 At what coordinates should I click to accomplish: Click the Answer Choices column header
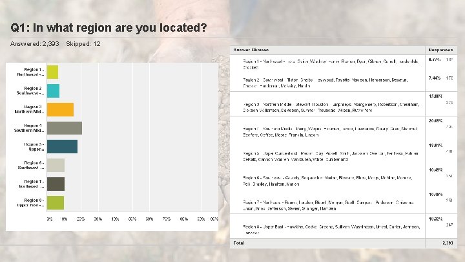pyautogui.click(x=251, y=50)
